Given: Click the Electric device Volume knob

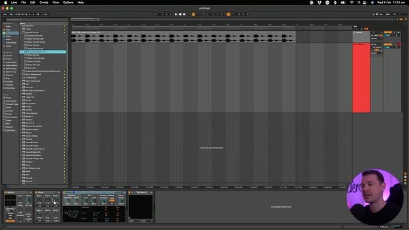Looking at the screenshot, I should [x=121, y=201].
